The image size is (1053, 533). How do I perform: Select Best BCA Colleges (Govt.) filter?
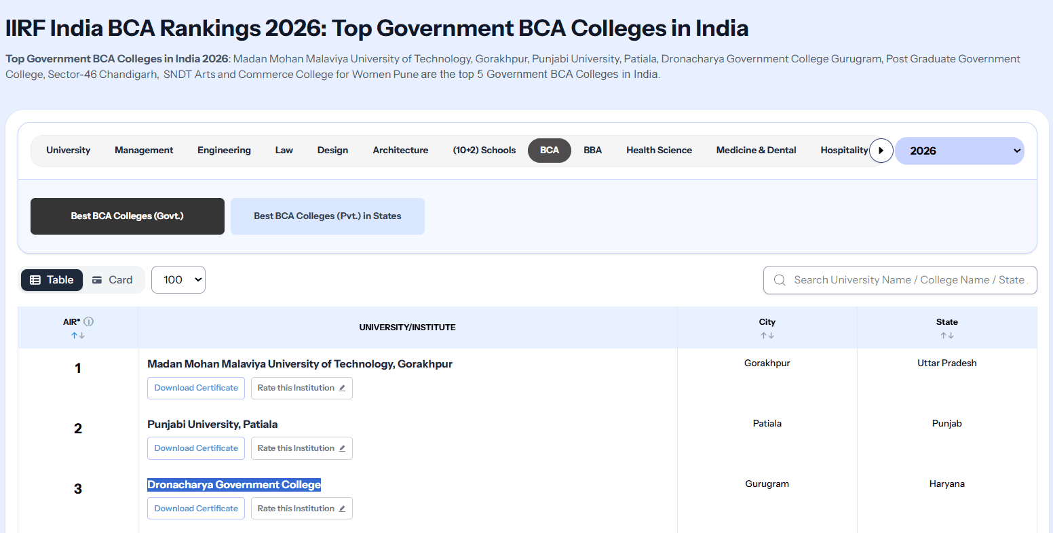click(x=128, y=216)
